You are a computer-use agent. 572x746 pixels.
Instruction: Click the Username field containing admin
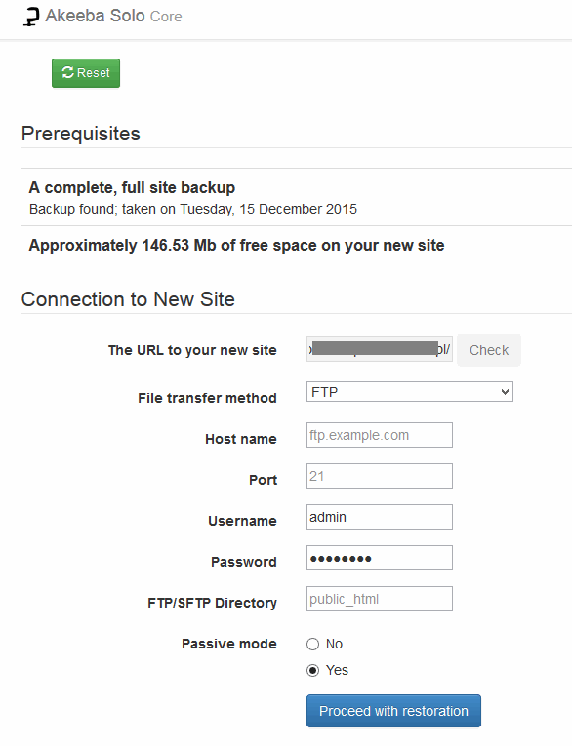380,517
